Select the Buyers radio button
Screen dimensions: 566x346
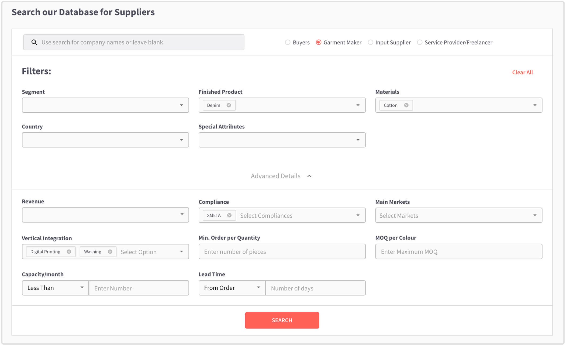[x=288, y=42]
